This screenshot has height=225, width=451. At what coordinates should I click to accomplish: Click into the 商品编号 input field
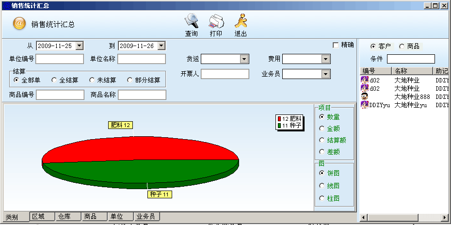(x=60, y=95)
